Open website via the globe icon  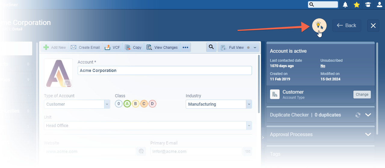(141, 151)
